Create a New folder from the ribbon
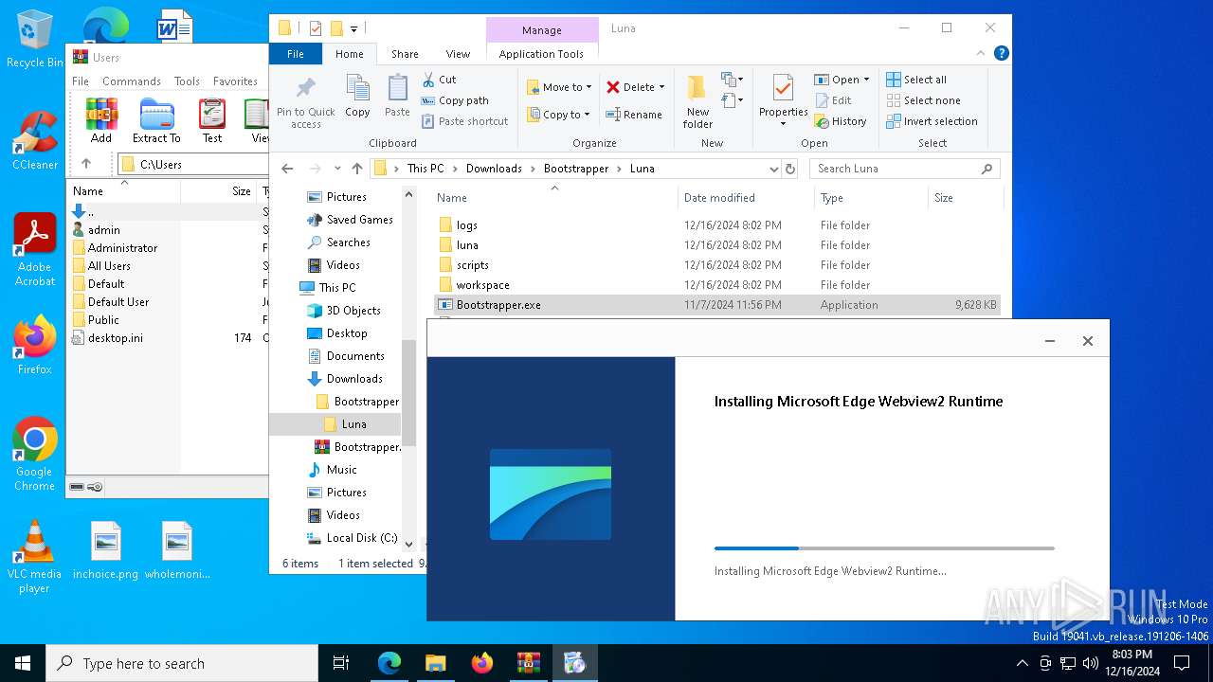This screenshot has height=682, width=1213. 697,101
